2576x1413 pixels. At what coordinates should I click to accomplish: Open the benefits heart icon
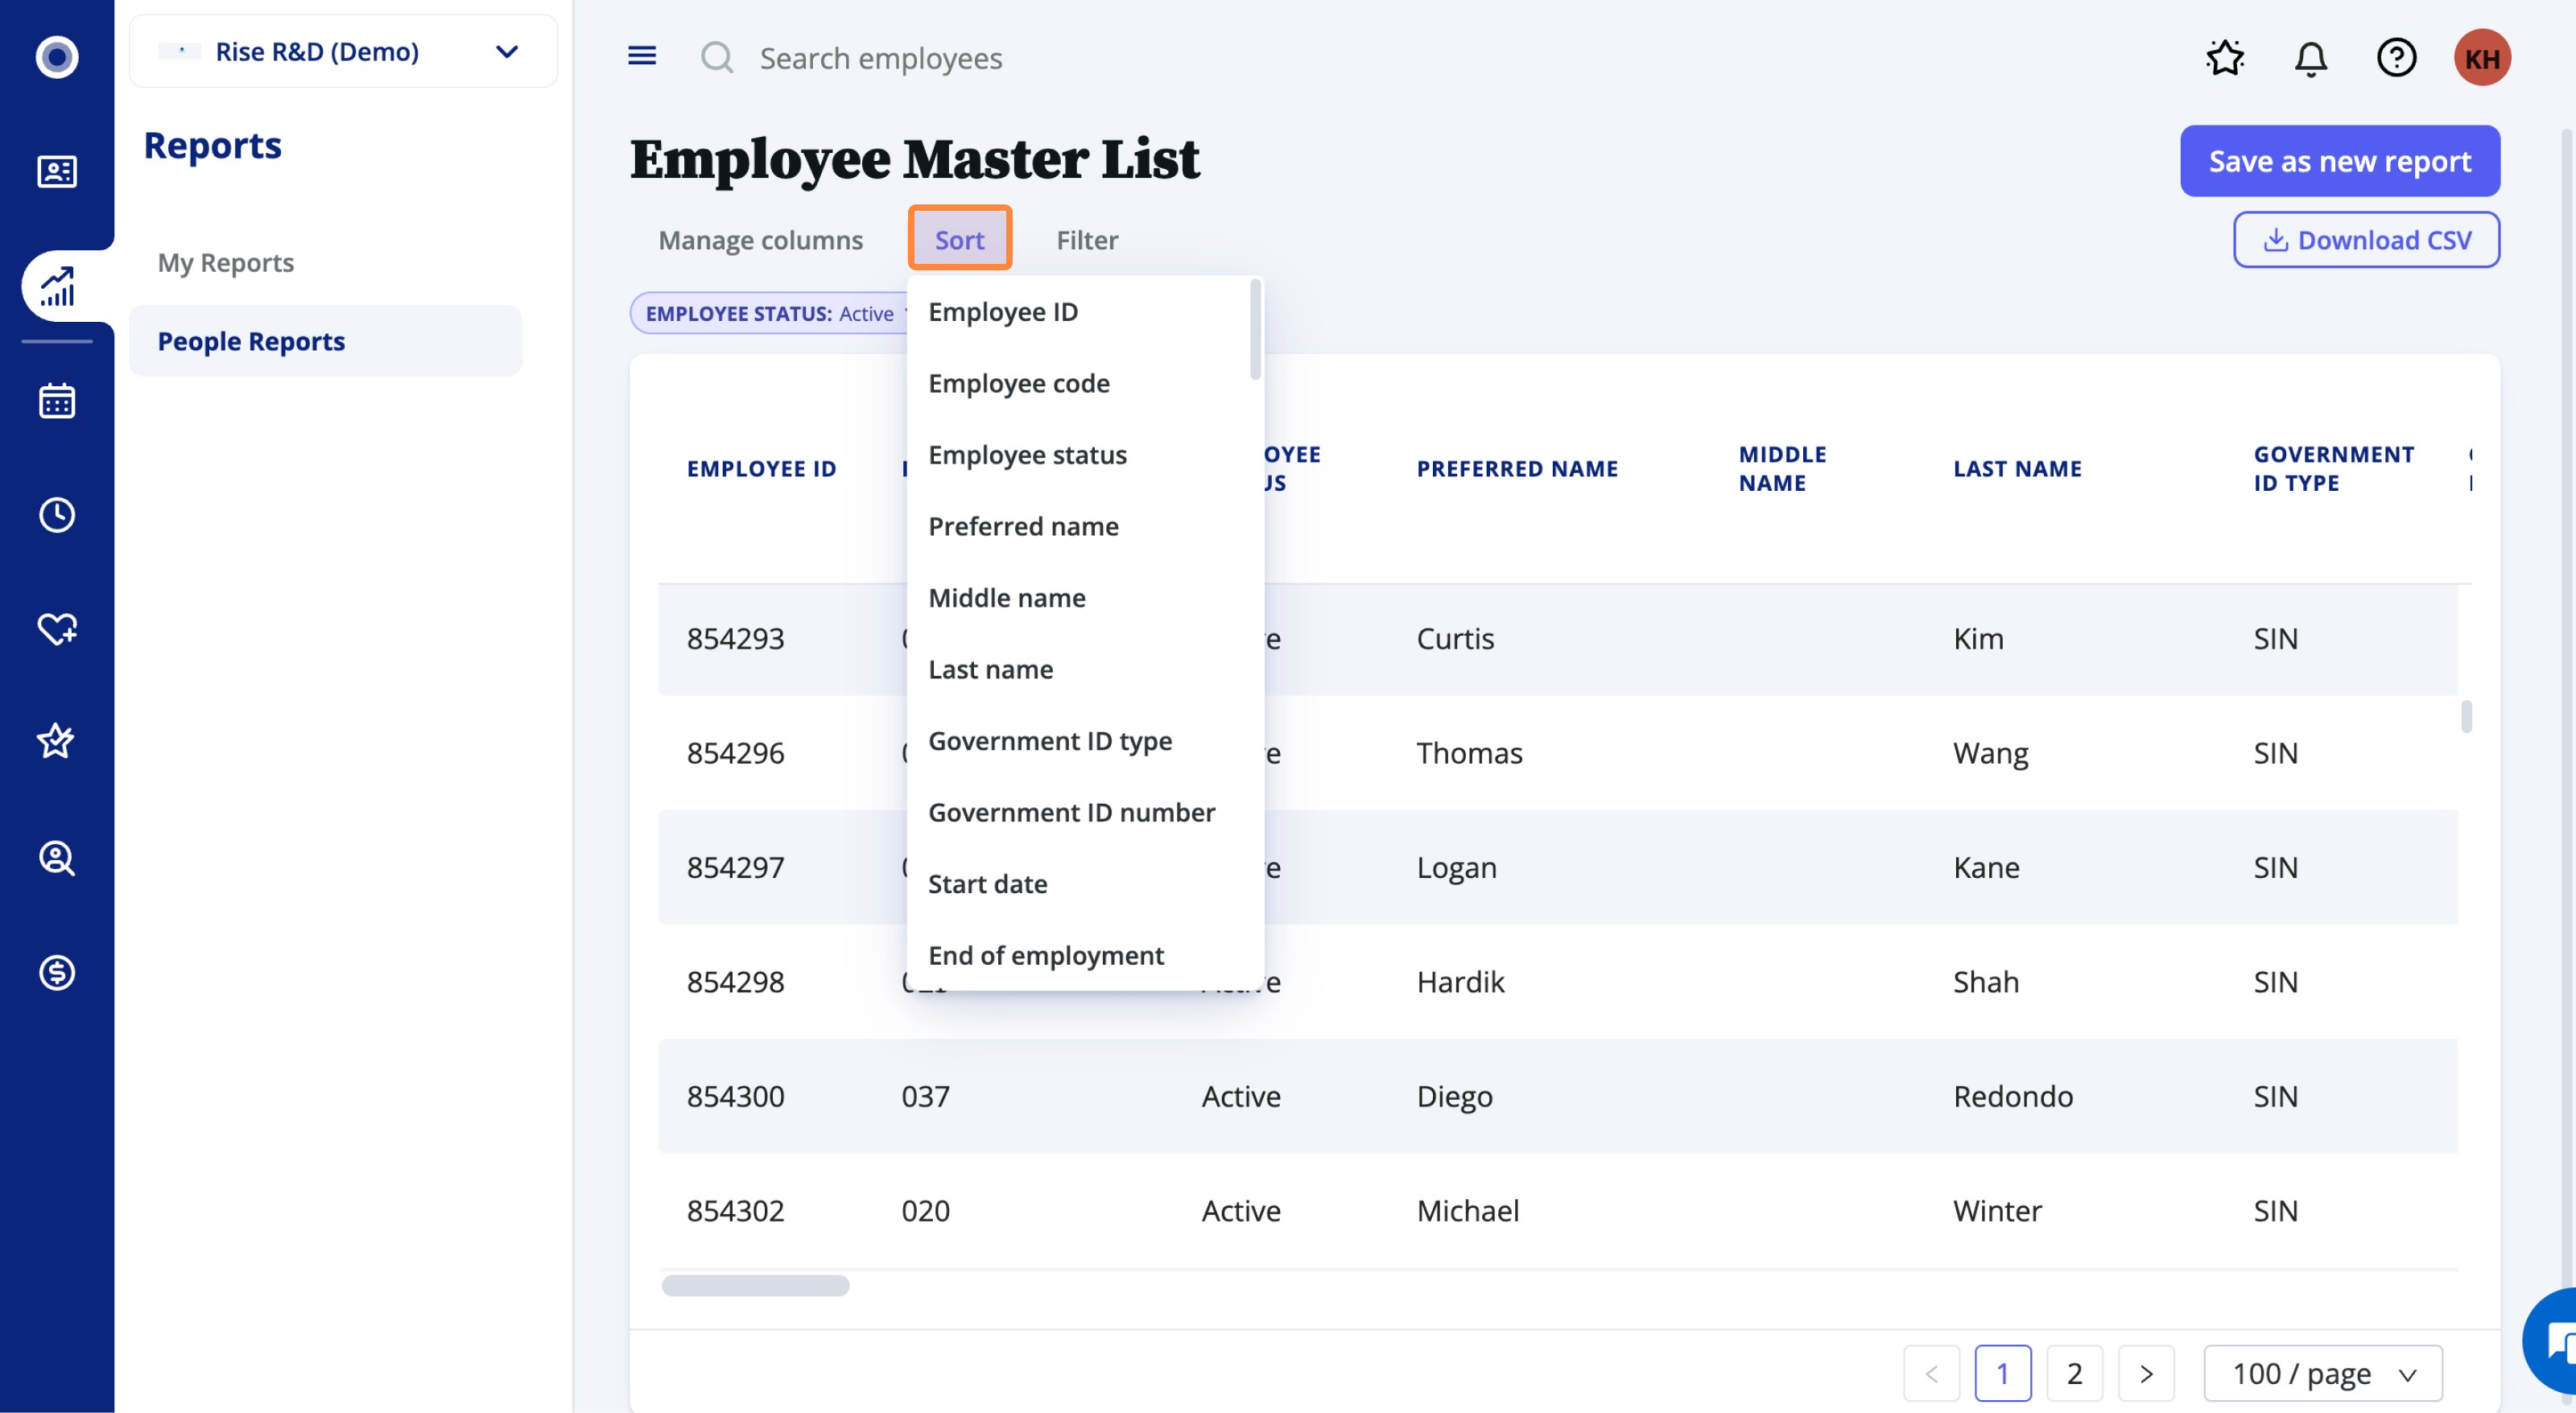pos(57,629)
